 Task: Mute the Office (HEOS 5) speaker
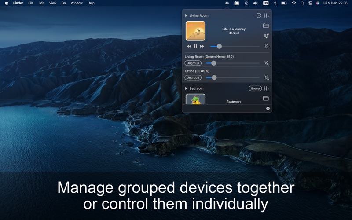point(267,77)
